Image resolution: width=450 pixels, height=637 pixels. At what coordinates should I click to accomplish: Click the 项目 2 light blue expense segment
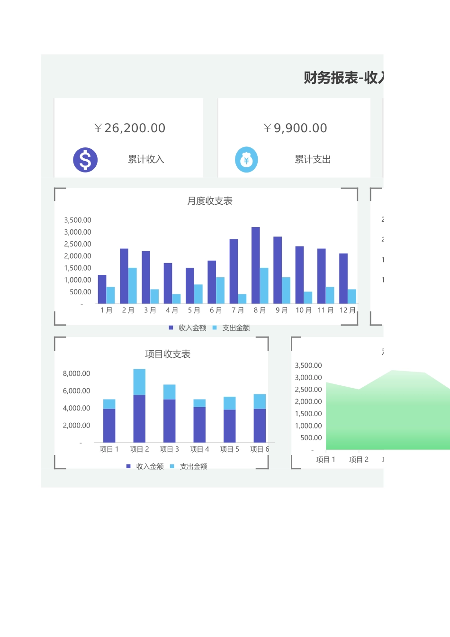click(139, 382)
